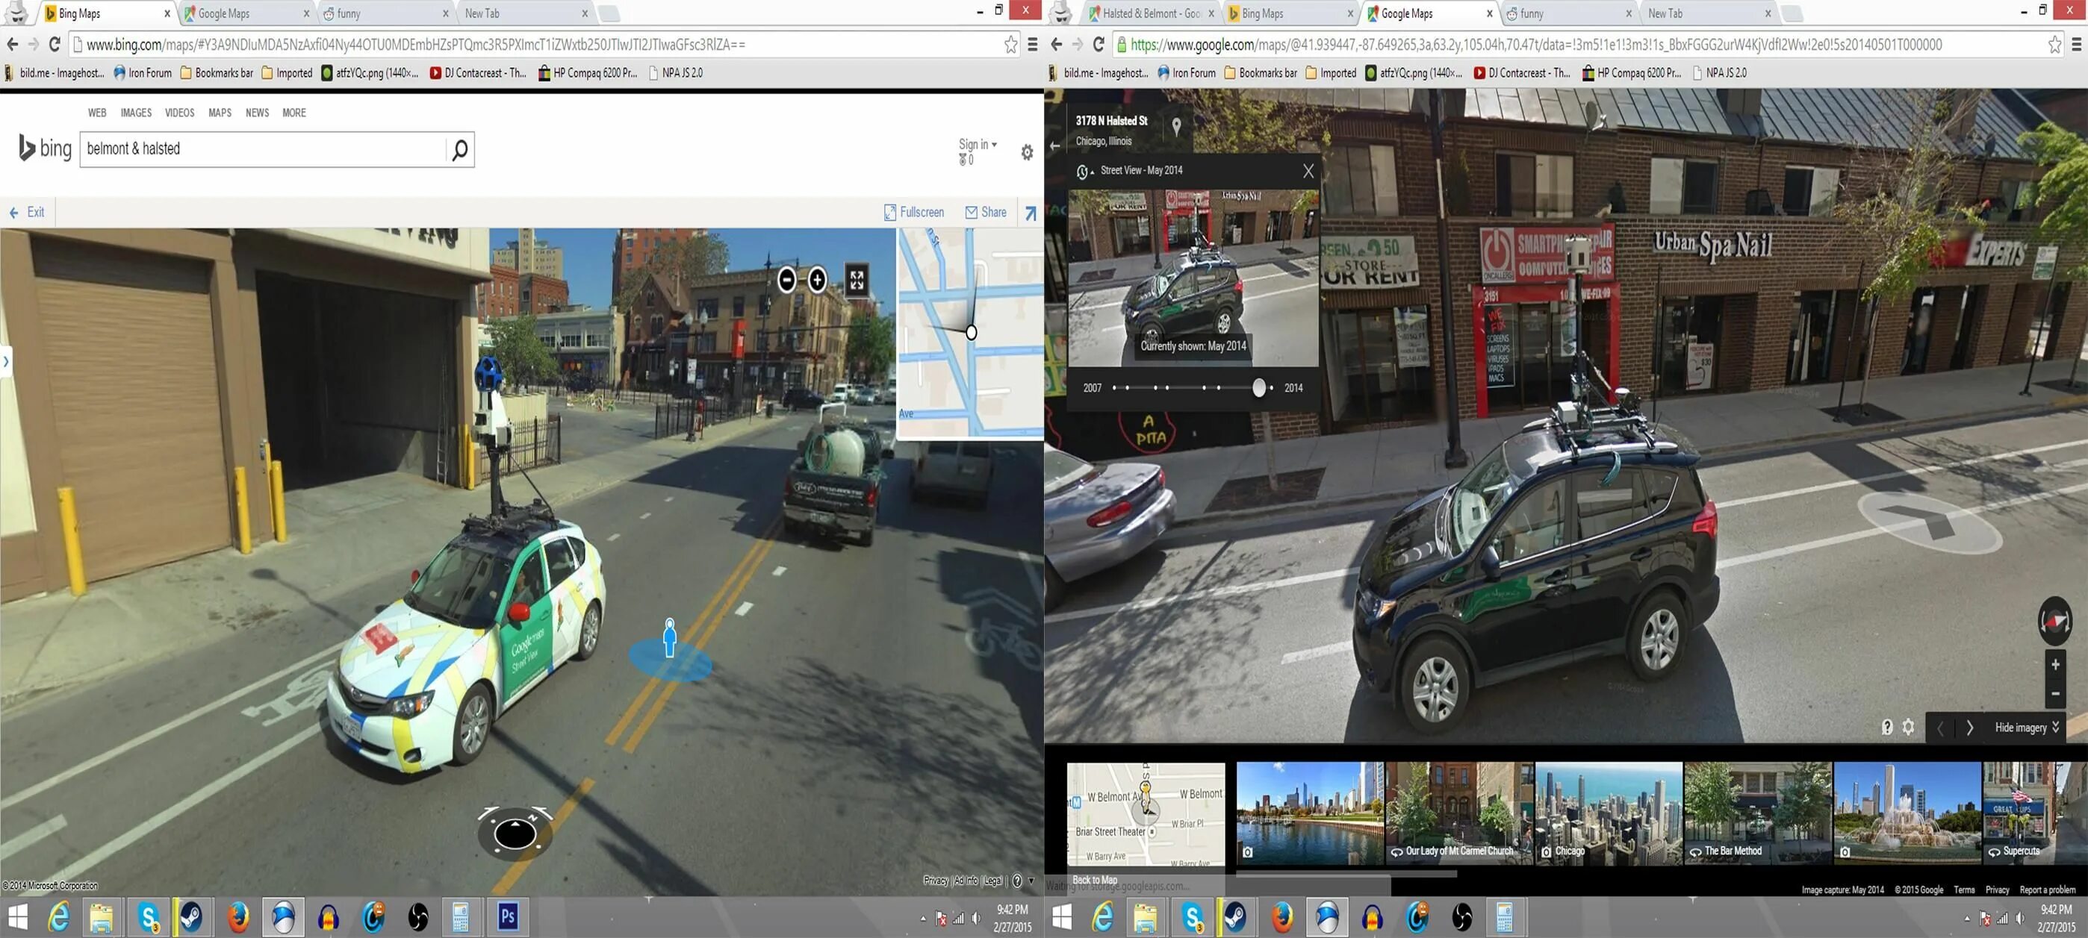Expand Bing streetside view to full window
This screenshot has height=938, width=2088.
[x=857, y=281]
